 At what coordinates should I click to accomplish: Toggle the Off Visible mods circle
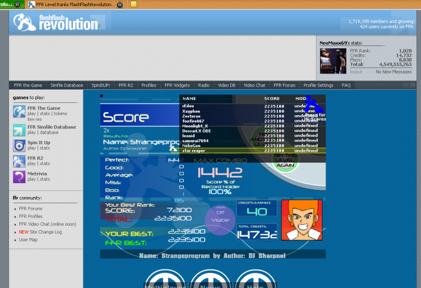point(221,220)
